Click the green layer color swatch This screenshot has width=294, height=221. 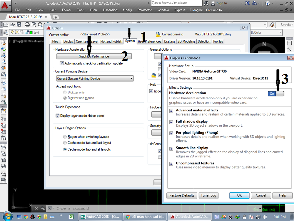pos(31,33)
